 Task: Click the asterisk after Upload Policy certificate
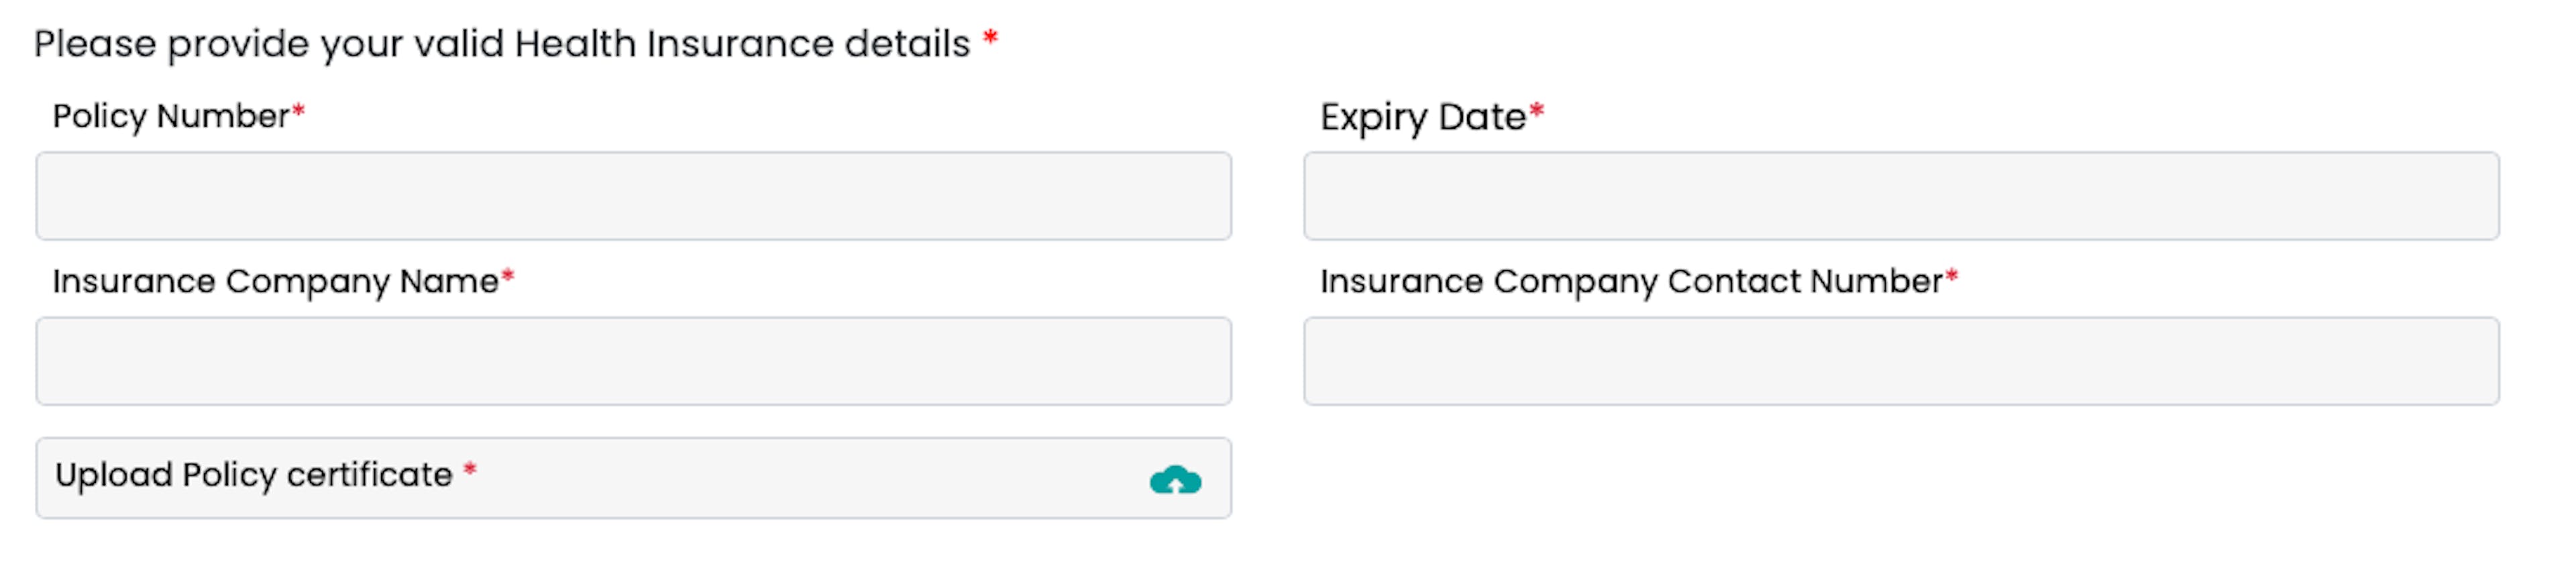[470, 470]
